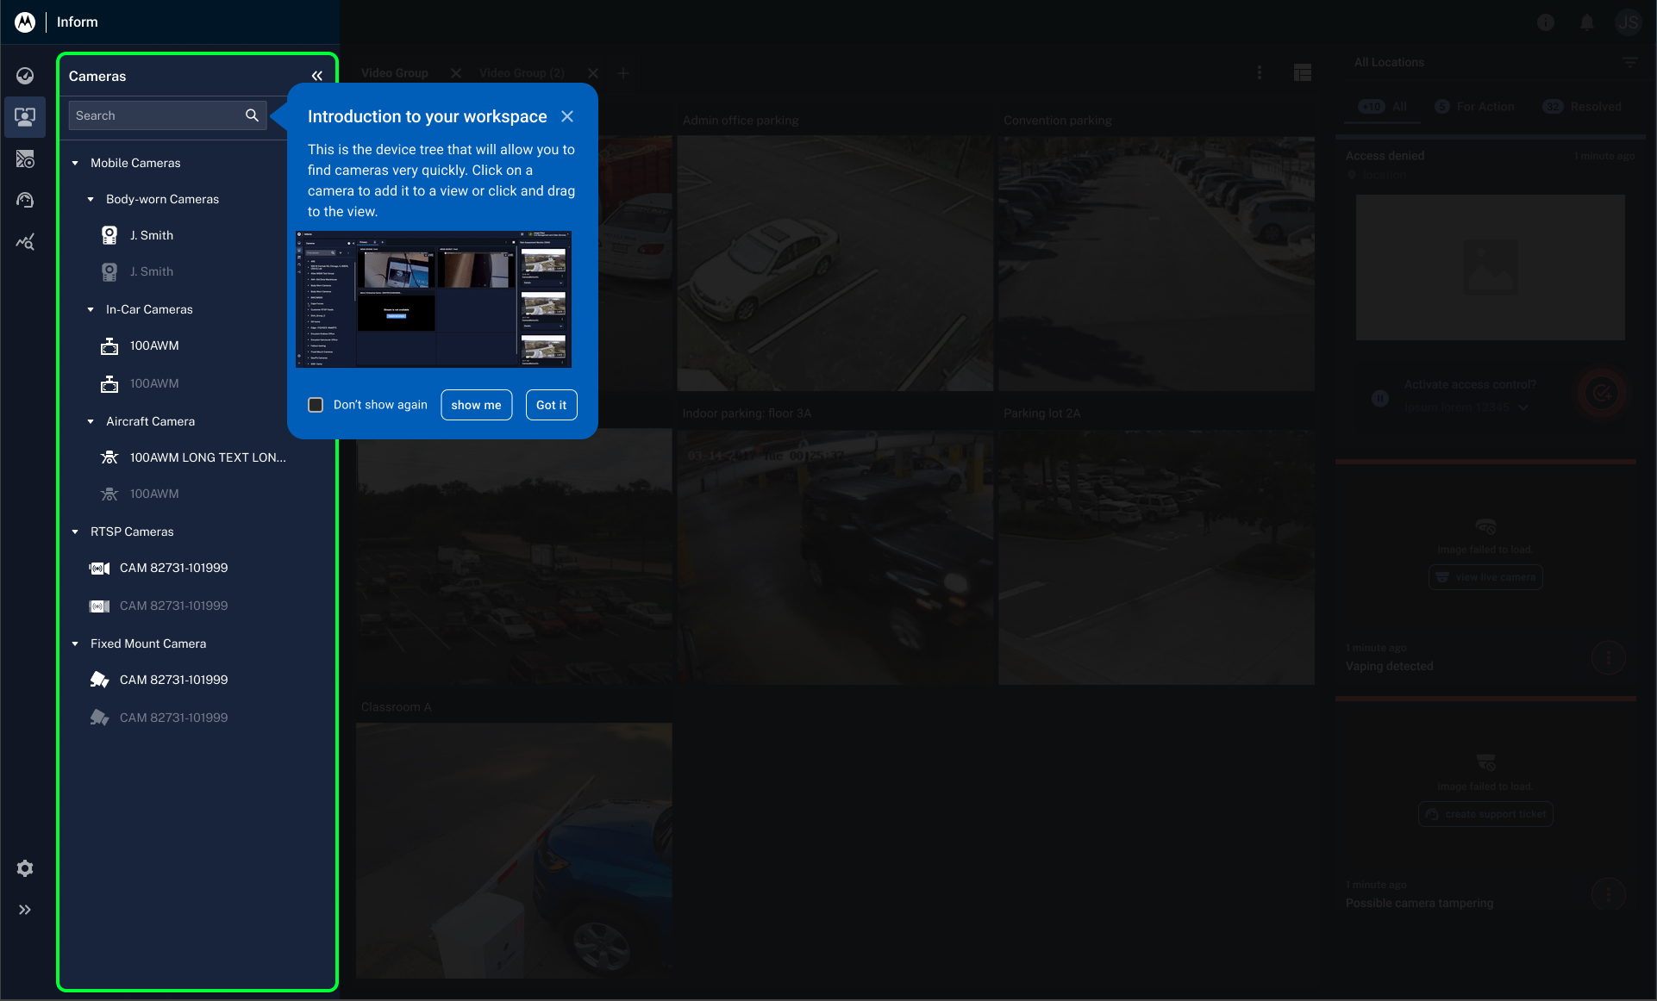Screen dimensions: 1657x1001
Task: Open the analytics chart sidebar icon
Action: pos(25,242)
